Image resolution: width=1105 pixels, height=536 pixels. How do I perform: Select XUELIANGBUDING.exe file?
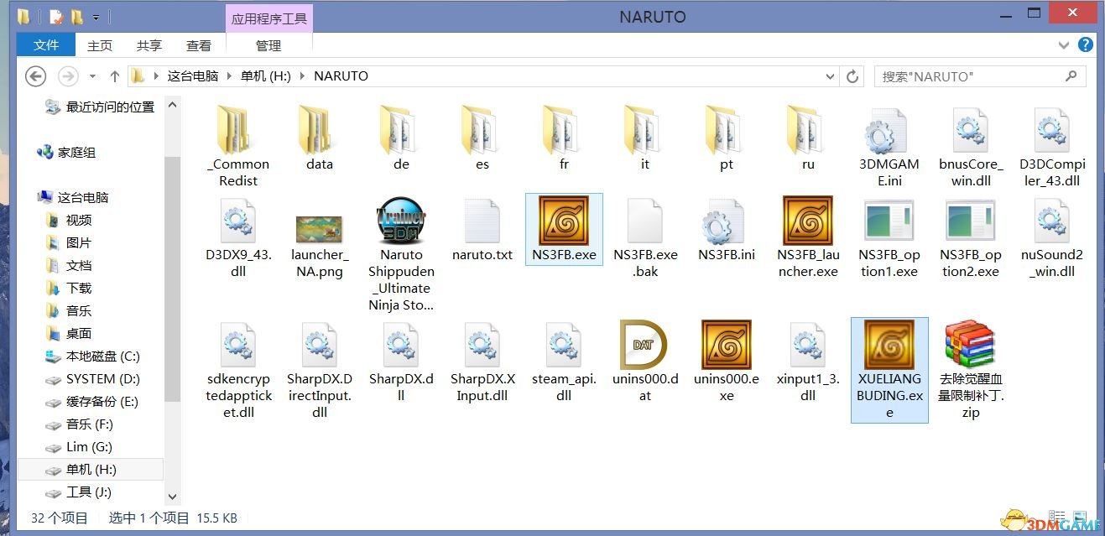[x=889, y=370]
